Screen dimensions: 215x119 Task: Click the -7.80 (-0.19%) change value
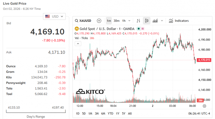click(x=53, y=40)
